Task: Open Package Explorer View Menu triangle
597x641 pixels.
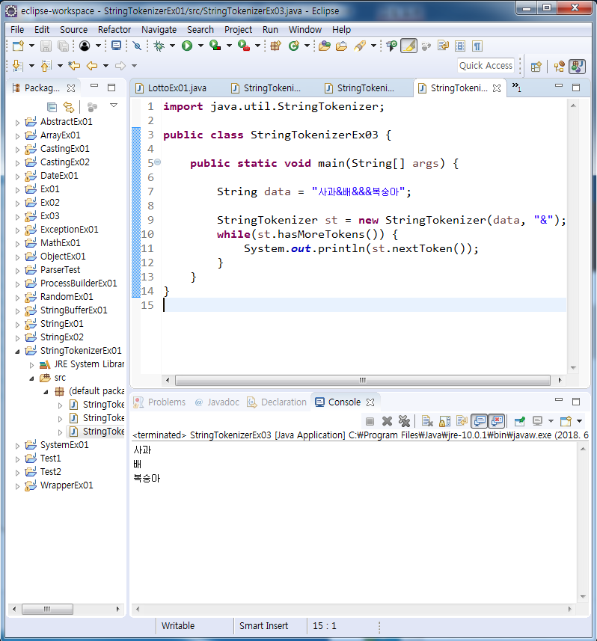Action: [114, 106]
